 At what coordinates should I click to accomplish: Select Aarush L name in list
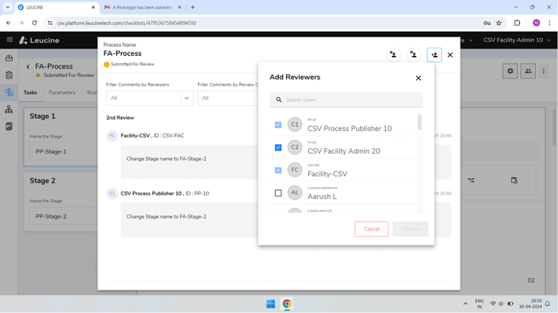(322, 197)
